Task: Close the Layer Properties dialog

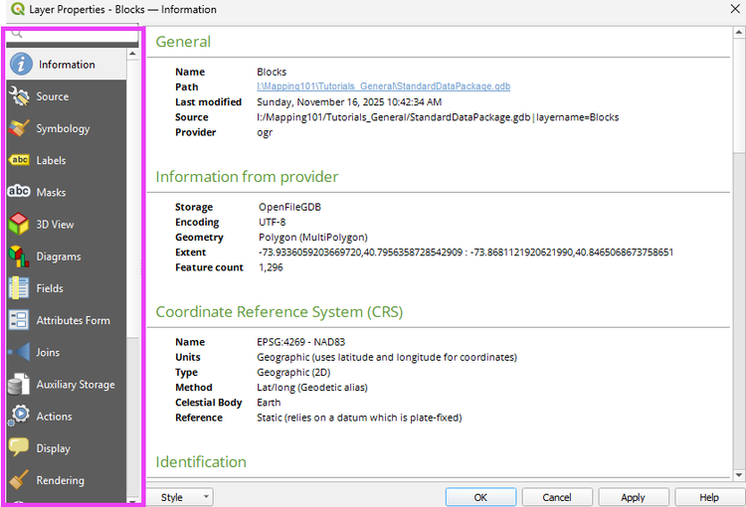Action: click(735, 9)
